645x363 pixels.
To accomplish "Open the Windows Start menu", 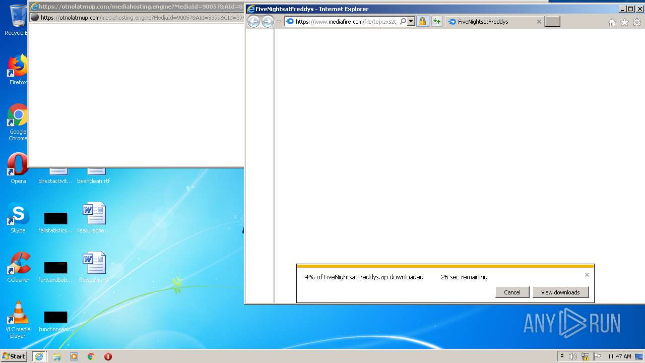I will [14, 356].
